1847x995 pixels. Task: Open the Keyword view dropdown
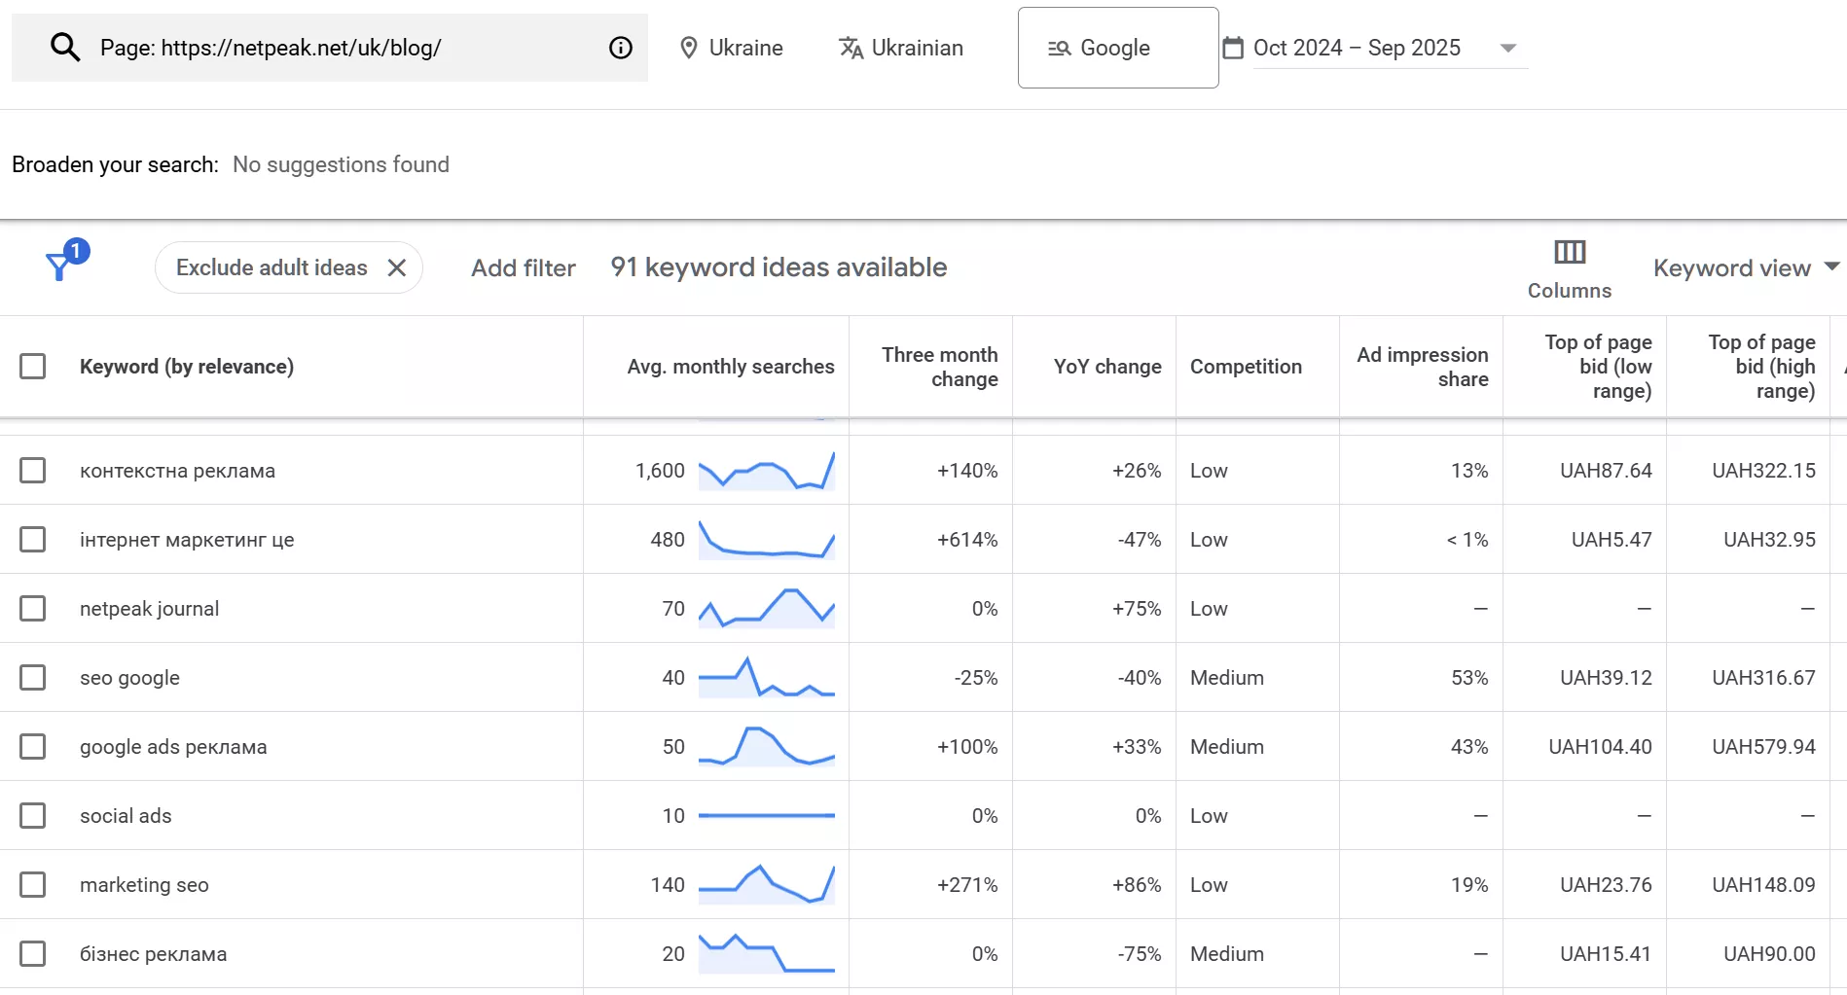point(1745,267)
